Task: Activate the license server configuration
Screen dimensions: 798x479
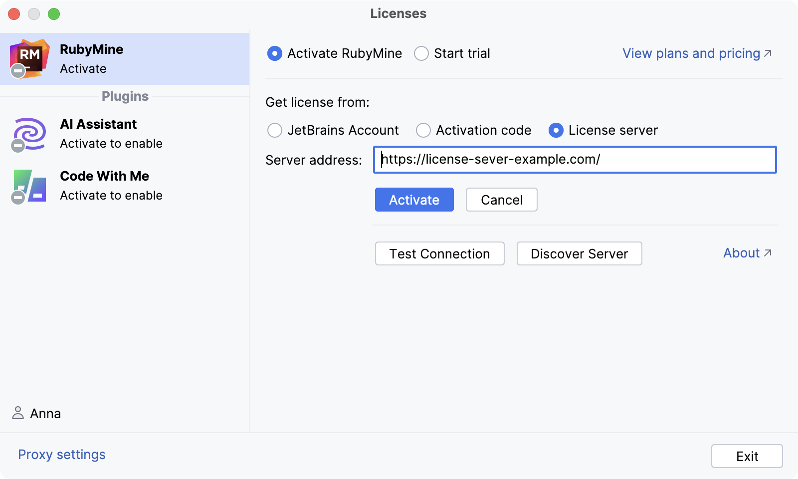Action: click(414, 200)
